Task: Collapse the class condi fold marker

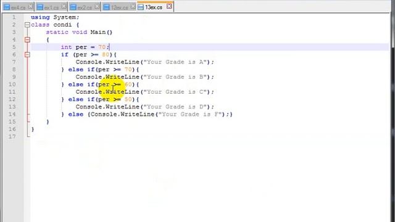Action: [x=27, y=25]
